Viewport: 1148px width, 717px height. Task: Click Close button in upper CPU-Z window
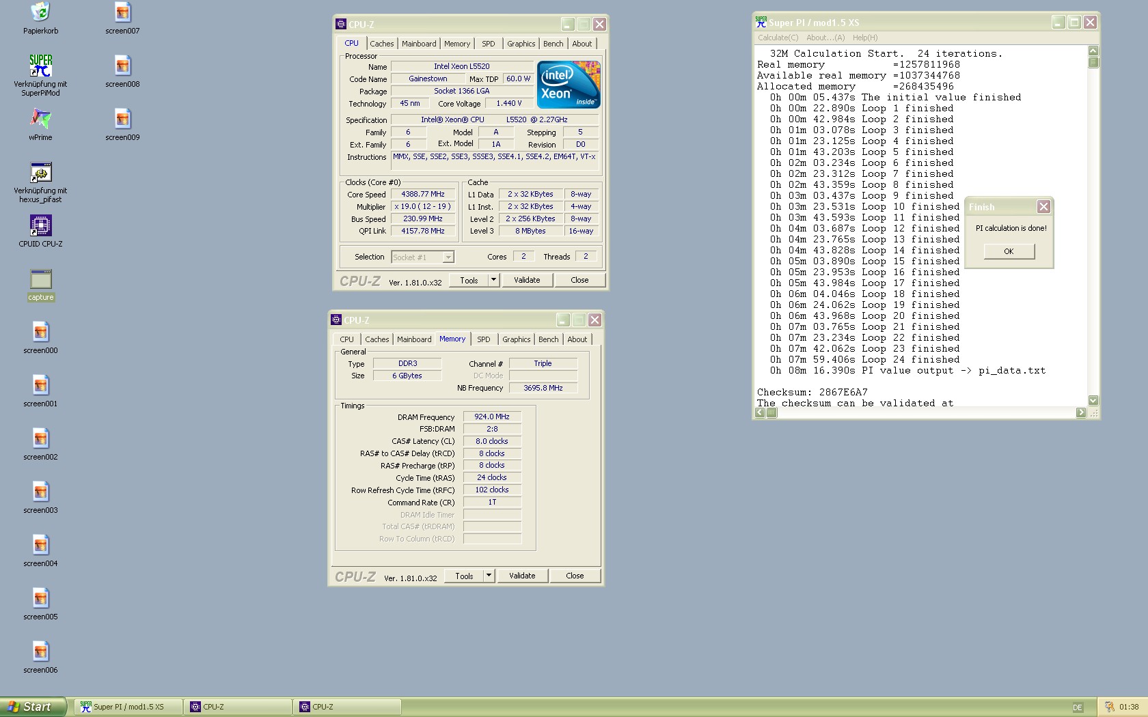(579, 280)
